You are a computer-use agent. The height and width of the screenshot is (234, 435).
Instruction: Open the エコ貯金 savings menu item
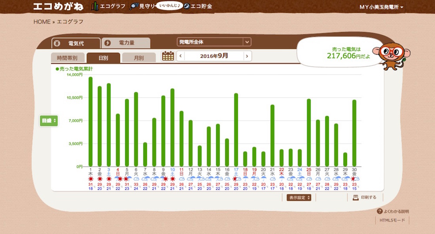pyautogui.click(x=198, y=6)
